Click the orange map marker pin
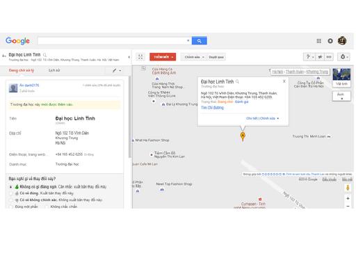The height and width of the screenshot is (267, 356). 243,136
